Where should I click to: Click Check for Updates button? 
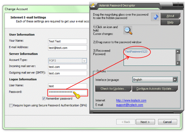coord(113,89)
